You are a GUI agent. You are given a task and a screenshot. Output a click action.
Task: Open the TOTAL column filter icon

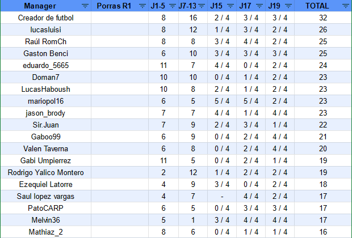[346, 6]
